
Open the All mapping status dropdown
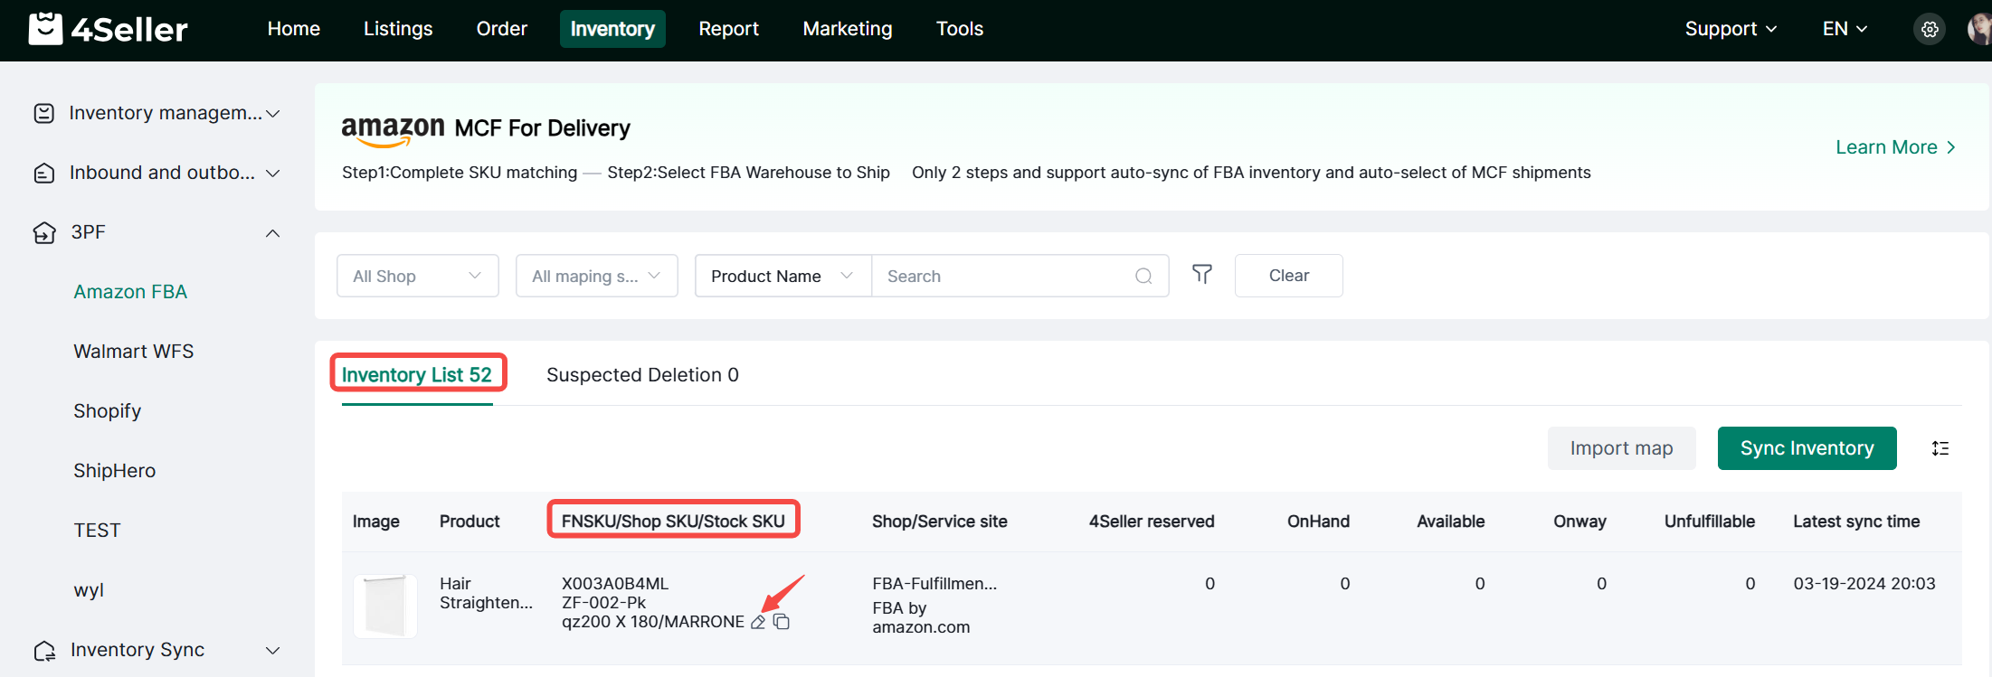pyautogui.click(x=596, y=276)
